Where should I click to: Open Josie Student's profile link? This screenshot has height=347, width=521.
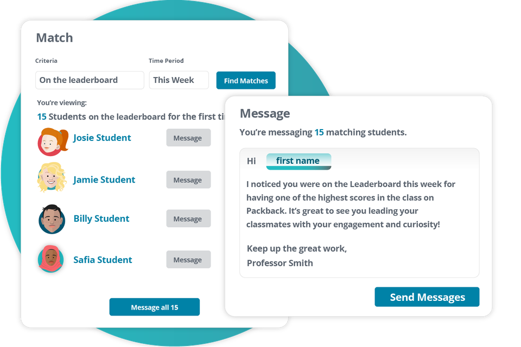click(102, 138)
